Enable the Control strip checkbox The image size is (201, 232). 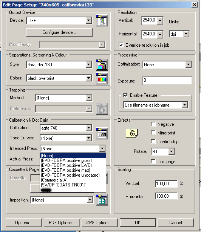153,142
